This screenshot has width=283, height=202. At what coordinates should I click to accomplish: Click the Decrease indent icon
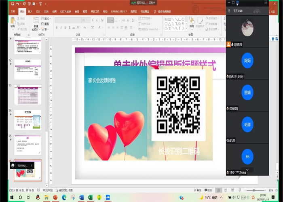[x=124, y=20]
